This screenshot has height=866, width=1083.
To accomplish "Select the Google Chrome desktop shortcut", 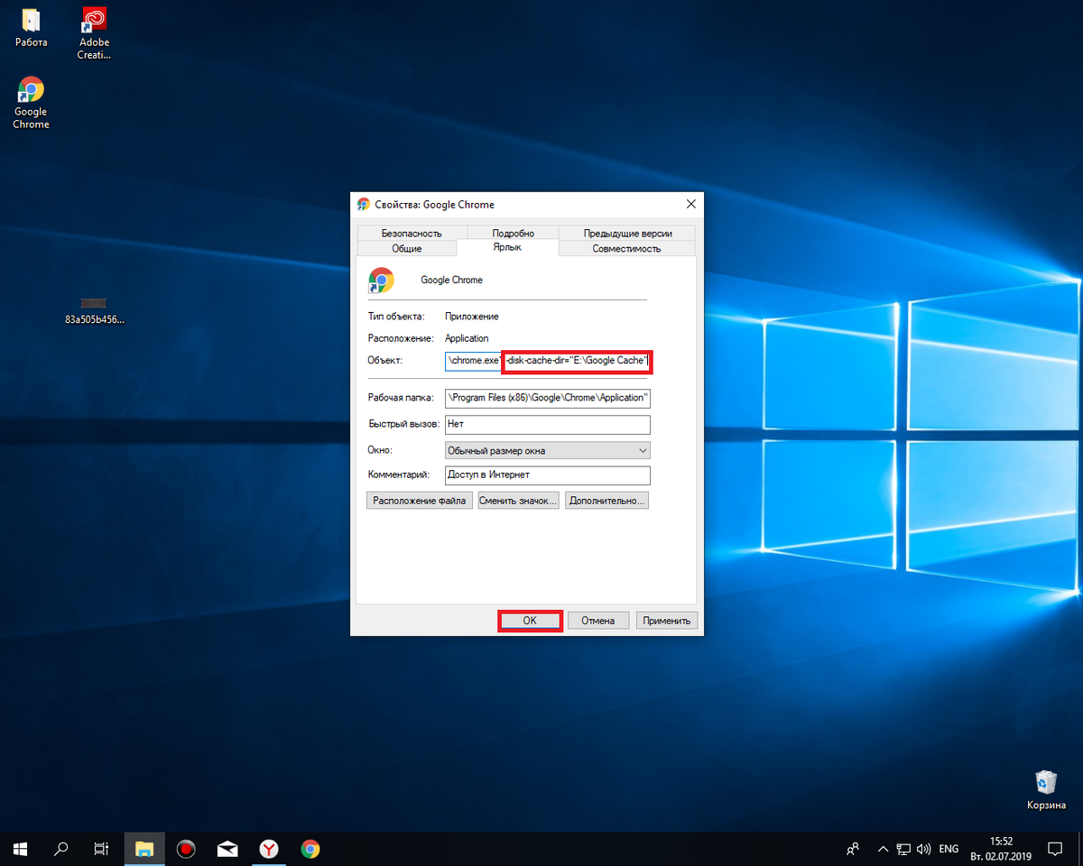I will coord(31,103).
